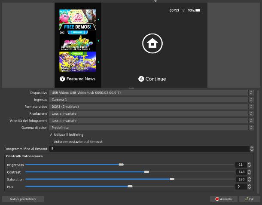
Task: Click the Controlli fotocamera group heading
Action: [x=24, y=156]
